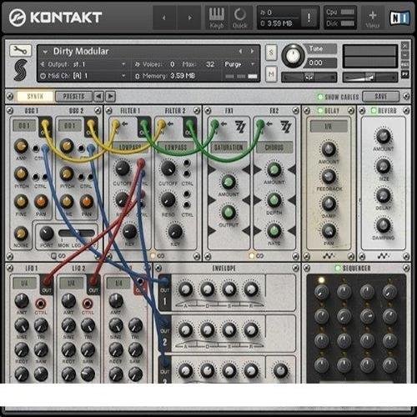Open the Delay 1/8 time selector

tap(329, 127)
